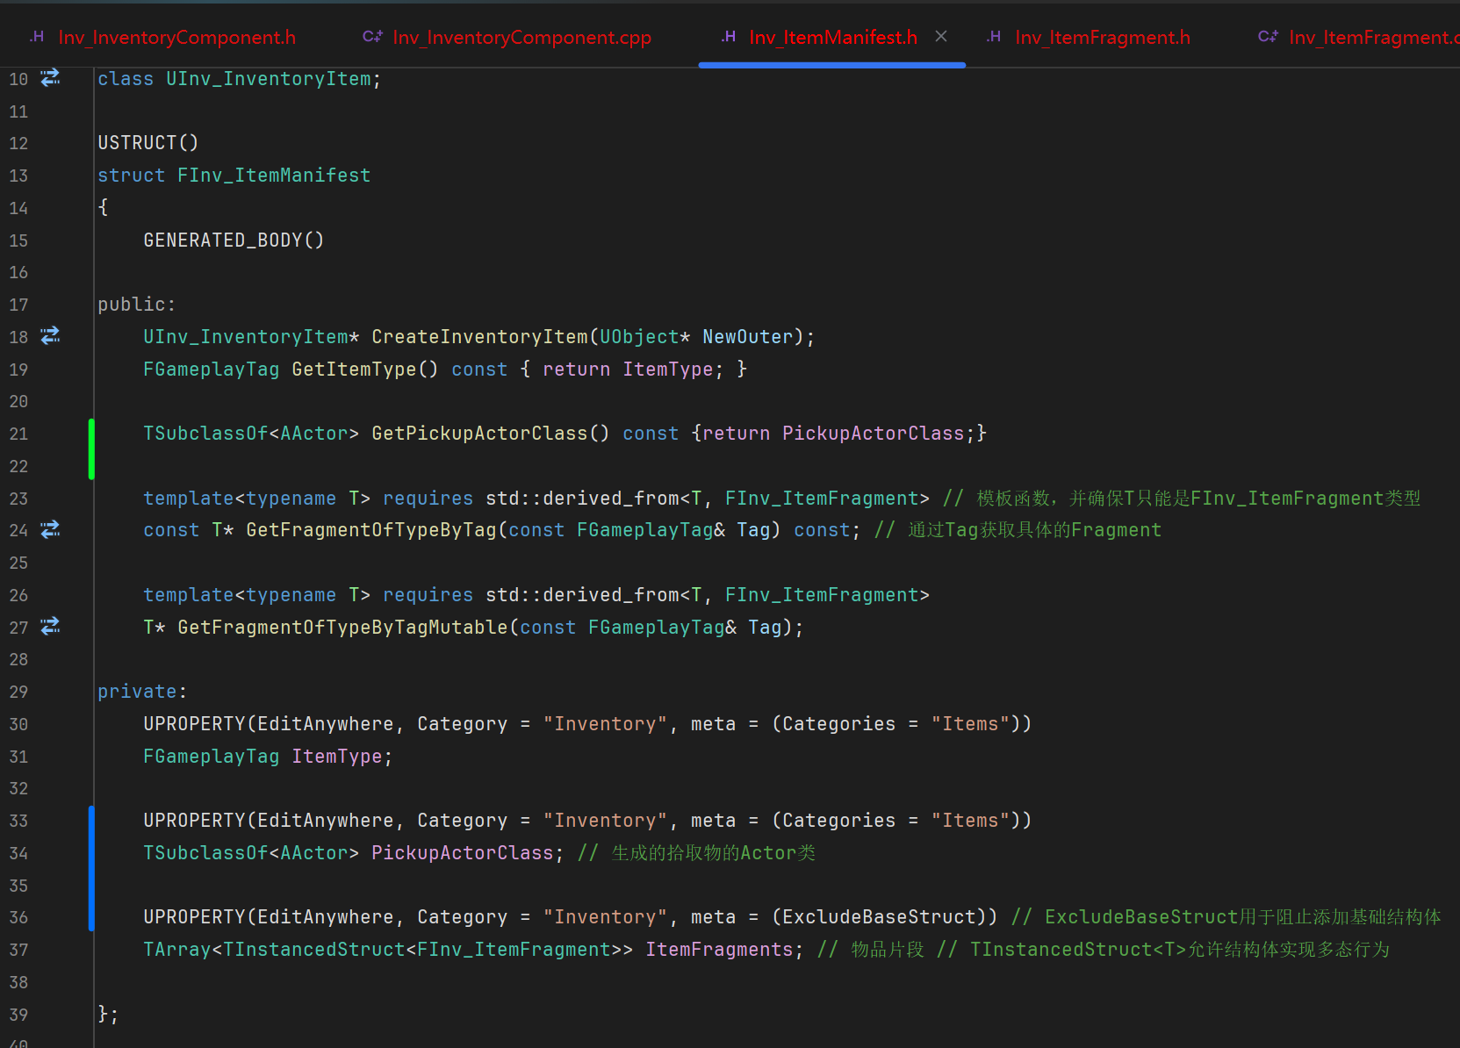Click the header file icon on the Inv_ItemManifest.h tab
Viewport: 1460px width, 1048px height.
[729, 37]
